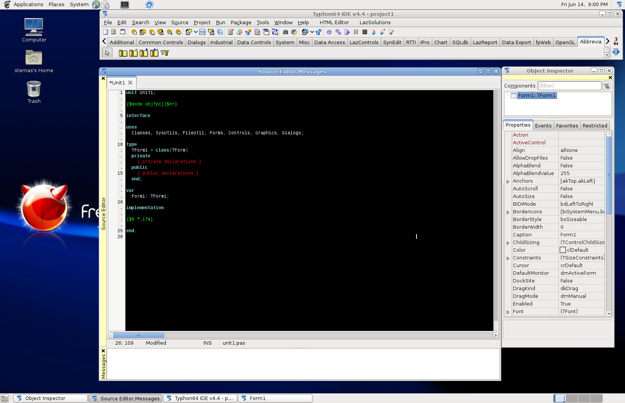The width and height of the screenshot is (625, 403).
Task: Open Trash desktop icon
Action: click(x=34, y=92)
